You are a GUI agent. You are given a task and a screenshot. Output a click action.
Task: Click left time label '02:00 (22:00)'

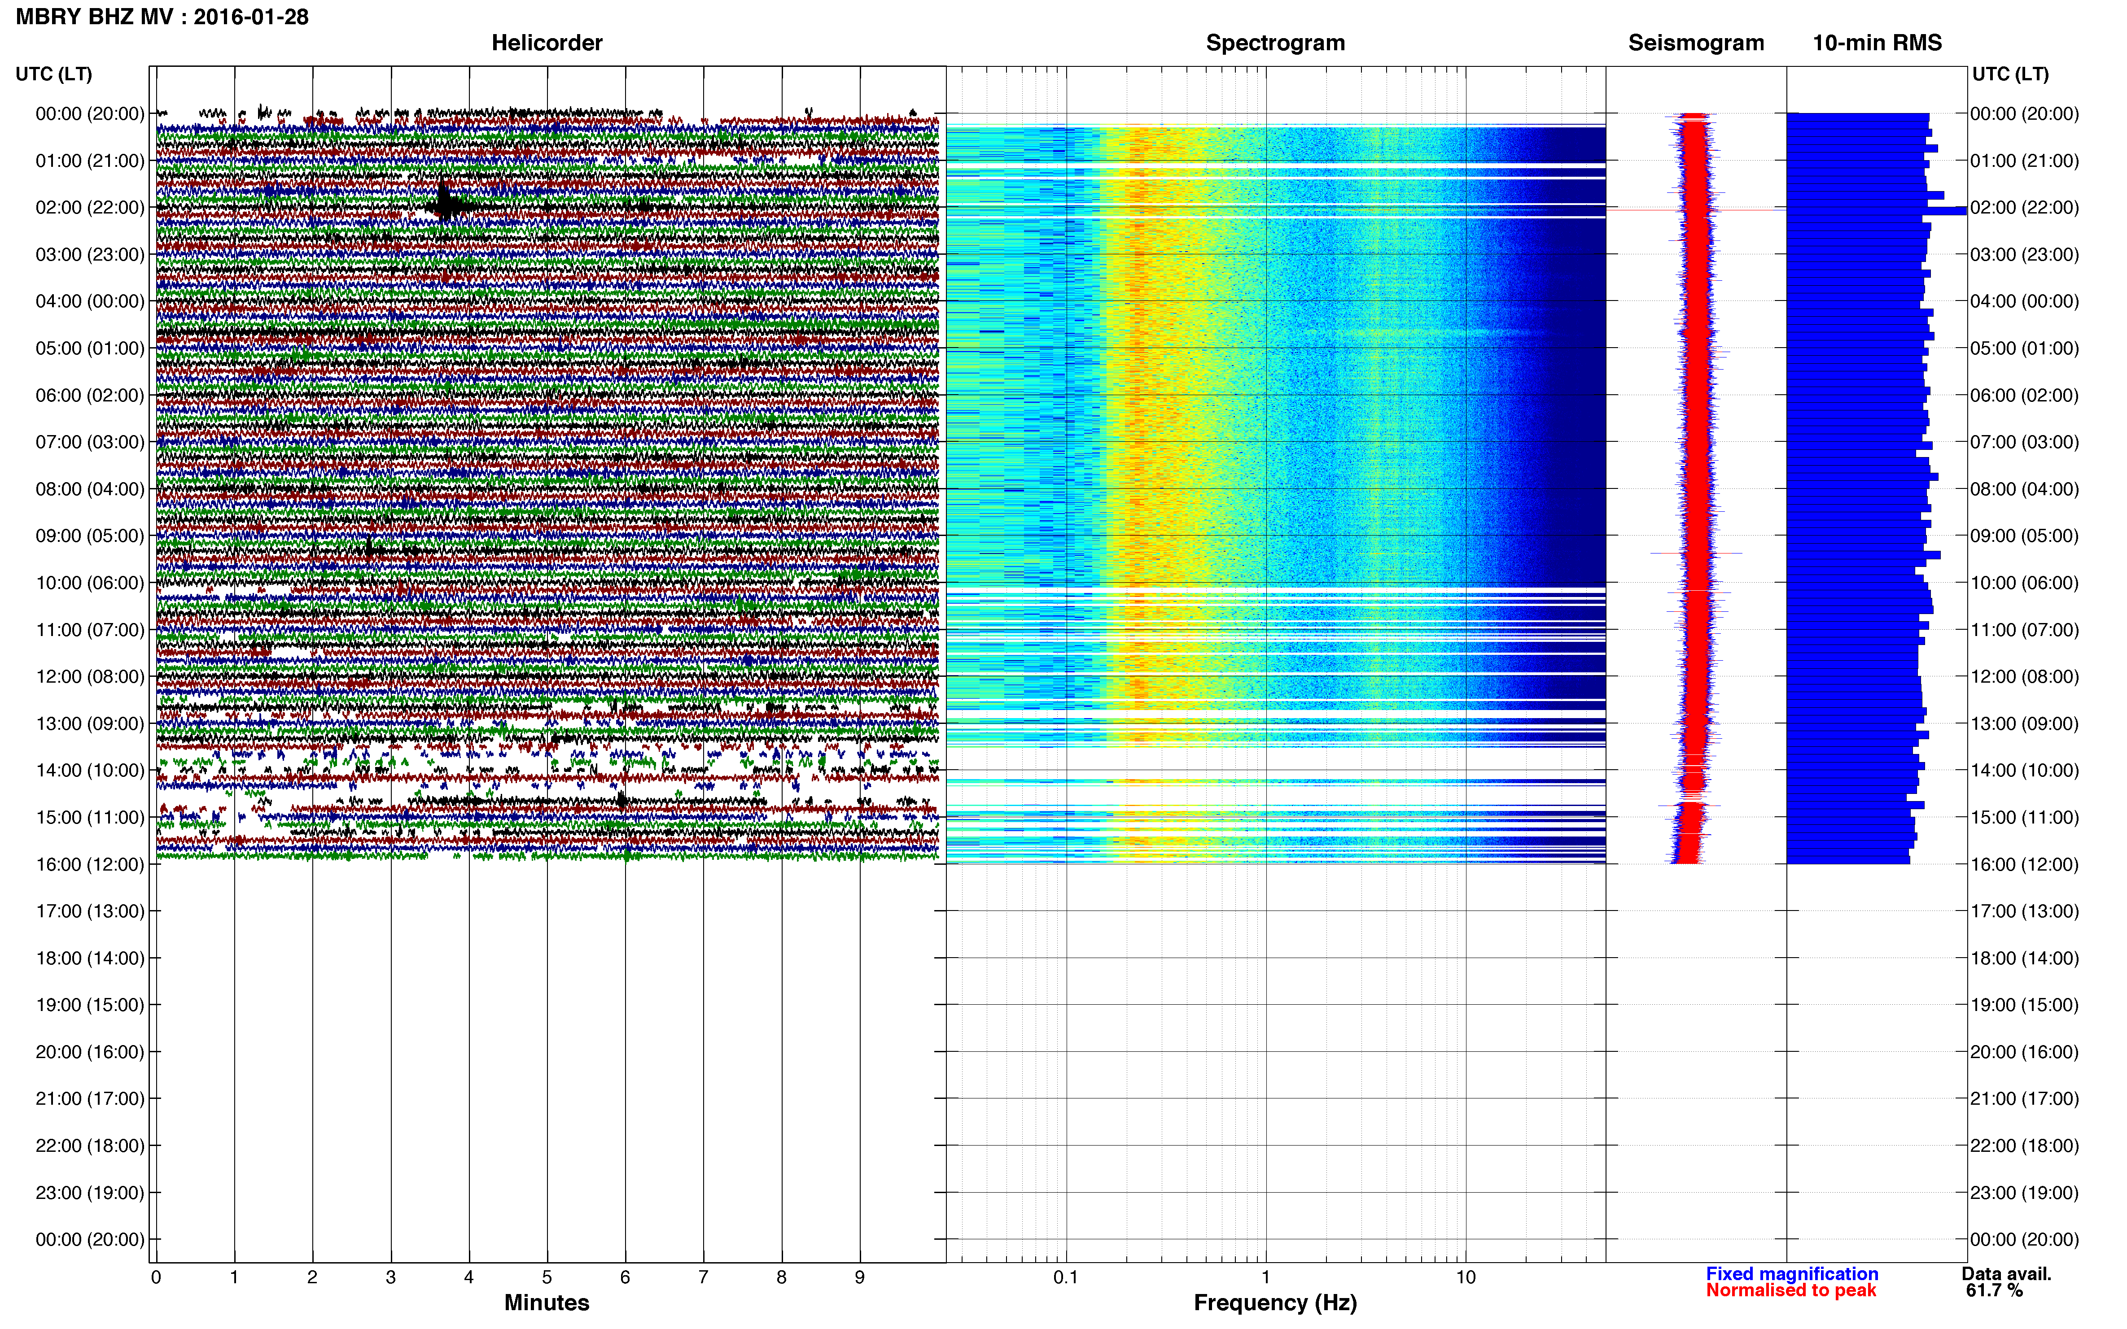click(90, 207)
